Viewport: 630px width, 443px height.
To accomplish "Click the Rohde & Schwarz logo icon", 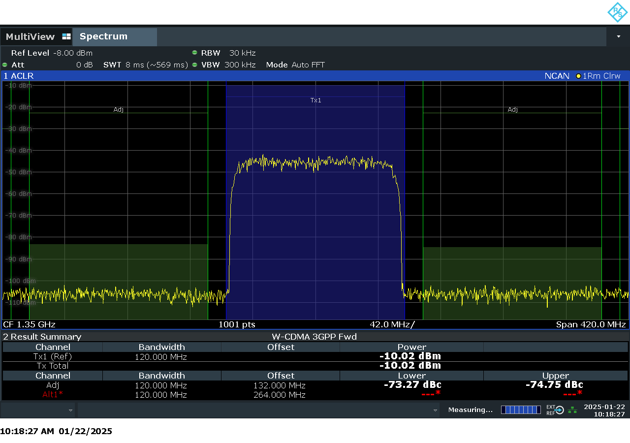I will [x=617, y=12].
